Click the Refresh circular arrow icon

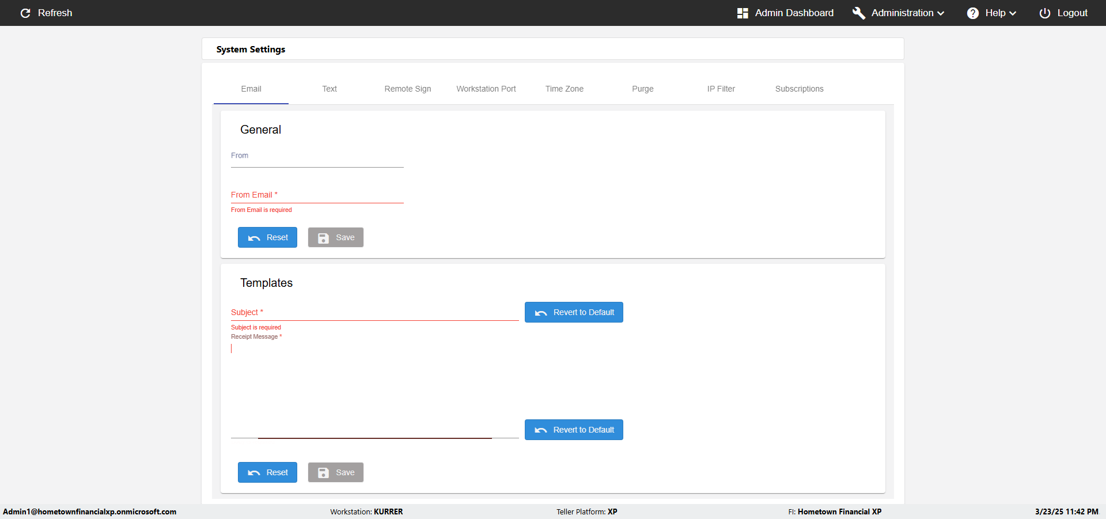coord(25,13)
